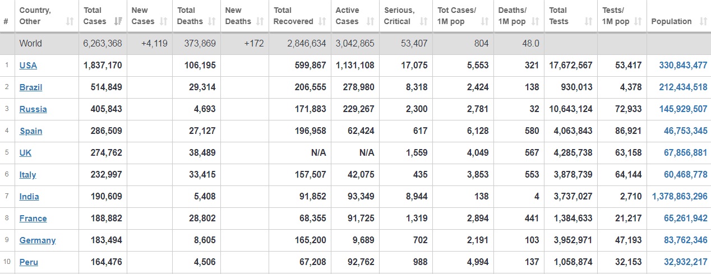Sort by Tot Cases/1M pop arrow icon
Screen dimensions: 711x274
coord(484,21)
